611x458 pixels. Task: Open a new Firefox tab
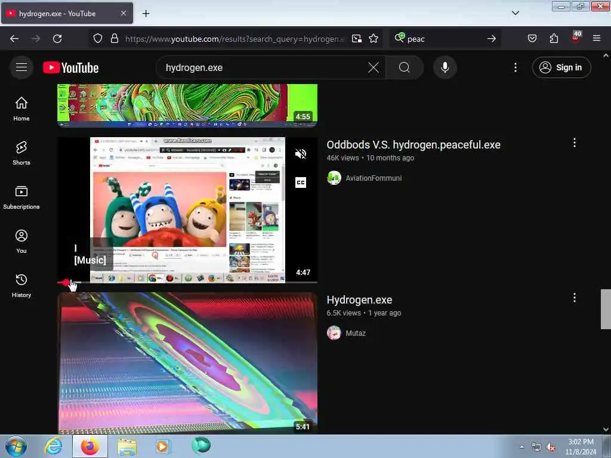click(146, 14)
